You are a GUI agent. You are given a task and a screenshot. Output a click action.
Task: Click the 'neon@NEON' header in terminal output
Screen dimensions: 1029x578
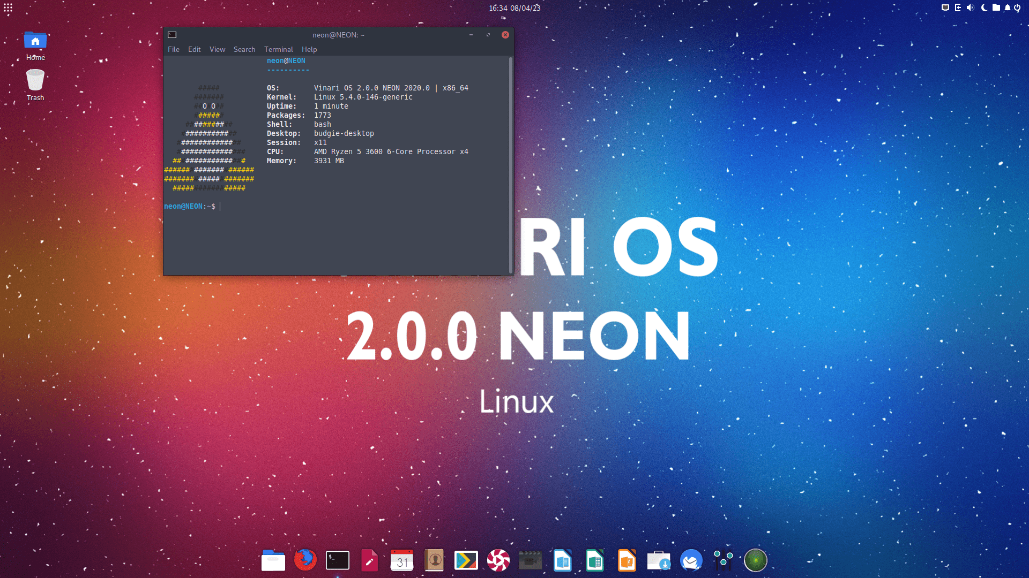click(286, 60)
